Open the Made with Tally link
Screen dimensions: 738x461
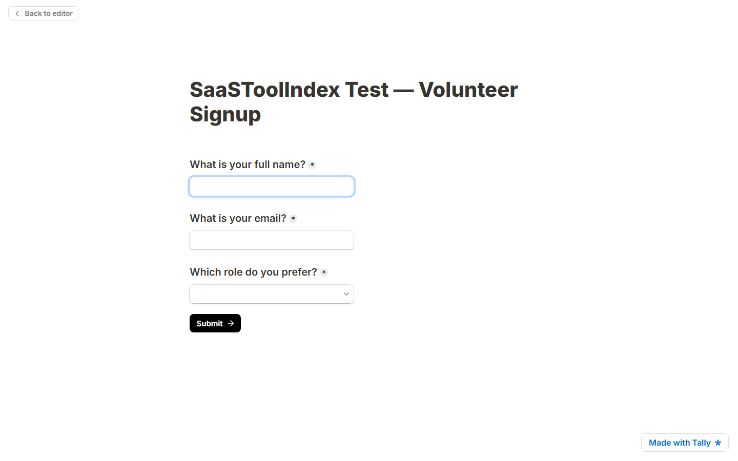point(685,443)
